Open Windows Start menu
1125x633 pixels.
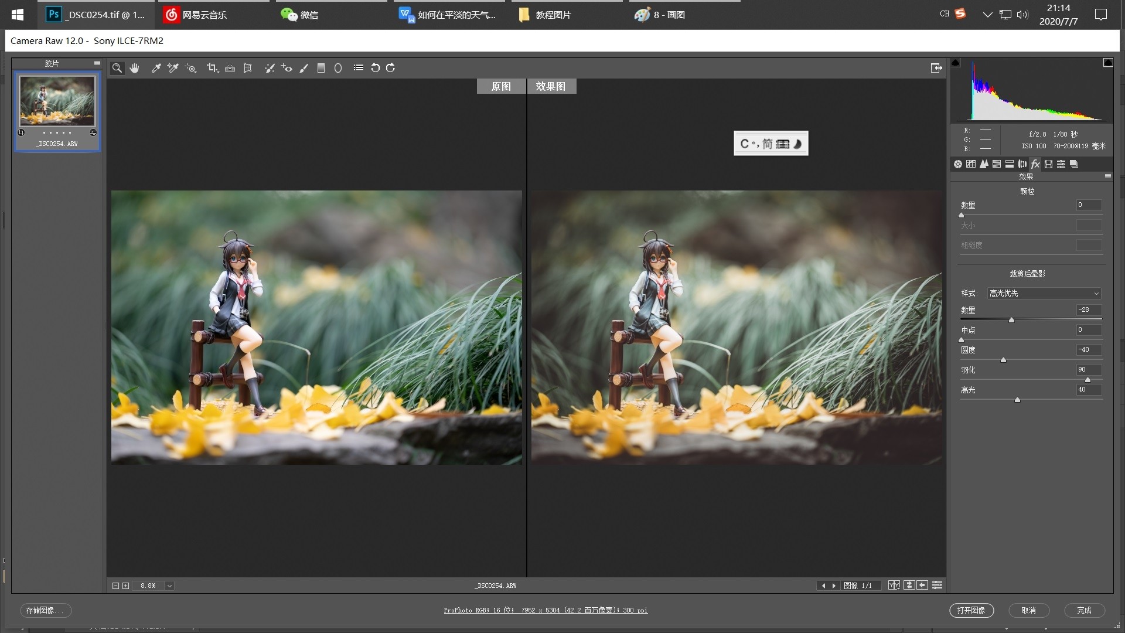(x=18, y=15)
